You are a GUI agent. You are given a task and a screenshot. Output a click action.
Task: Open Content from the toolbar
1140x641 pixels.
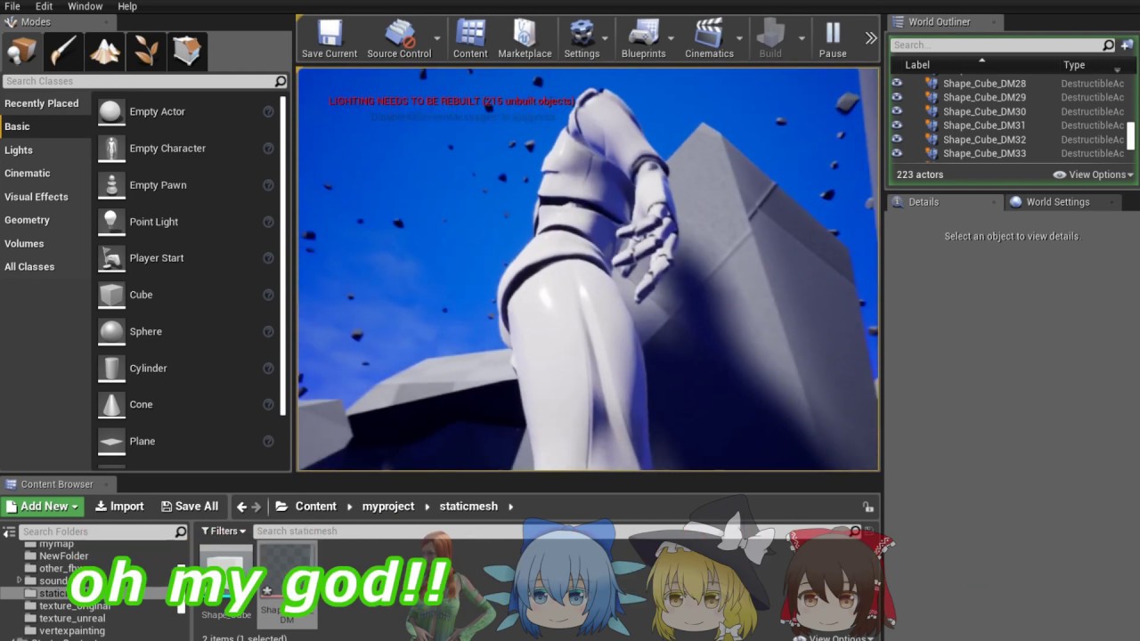pos(470,40)
